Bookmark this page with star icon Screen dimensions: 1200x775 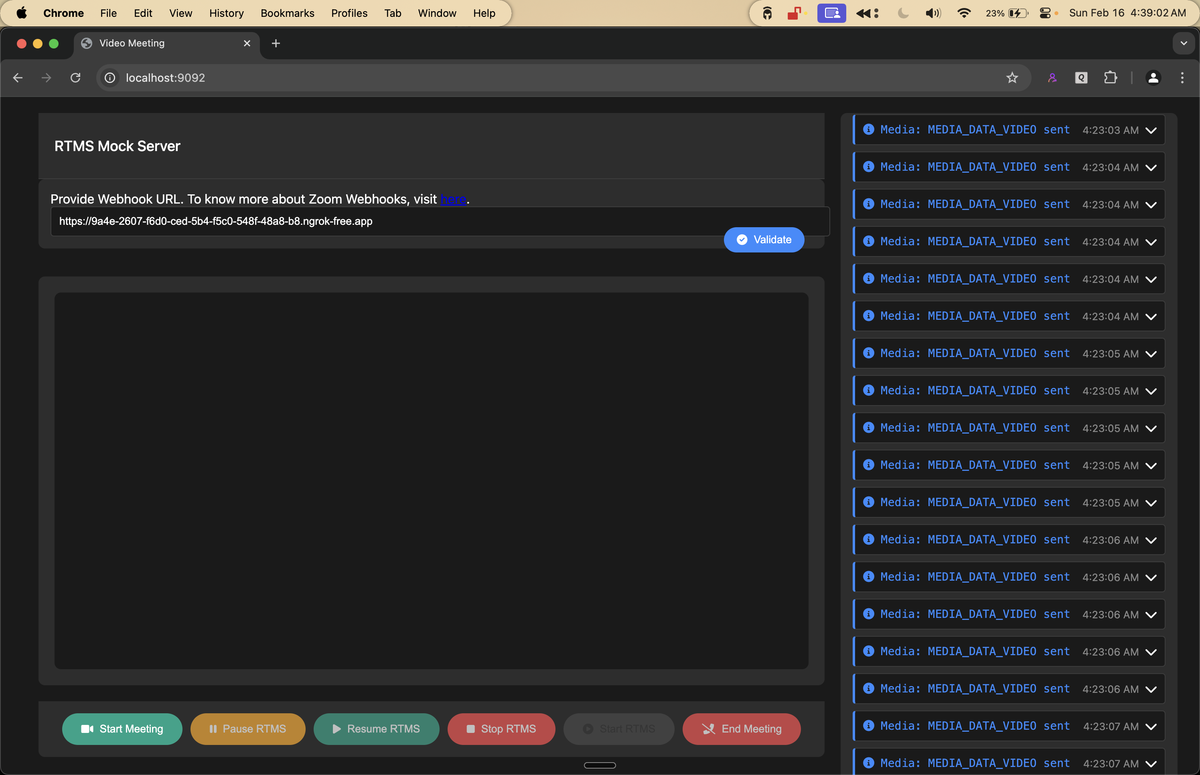click(1011, 77)
